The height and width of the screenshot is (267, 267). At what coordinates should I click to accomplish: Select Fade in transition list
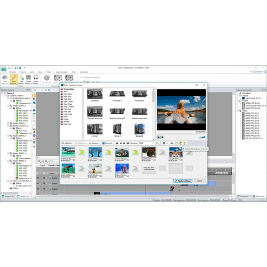click(65, 117)
